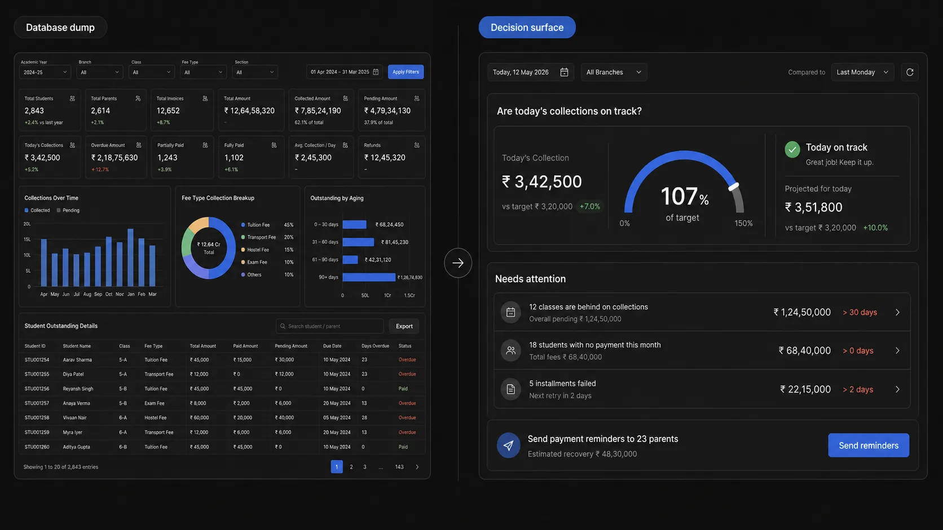The height and width of the screenshot is (530, 943).
Task: Click the people icon for students with no payment
Action: pyautogui.click(x=510, y=350)
